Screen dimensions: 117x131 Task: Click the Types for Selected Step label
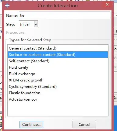point(30,40)
